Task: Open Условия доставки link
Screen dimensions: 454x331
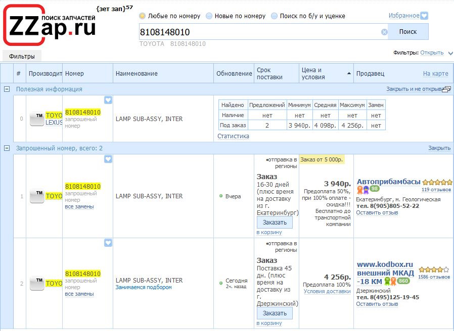Action: pyautogui.click(x=327, y=292)
